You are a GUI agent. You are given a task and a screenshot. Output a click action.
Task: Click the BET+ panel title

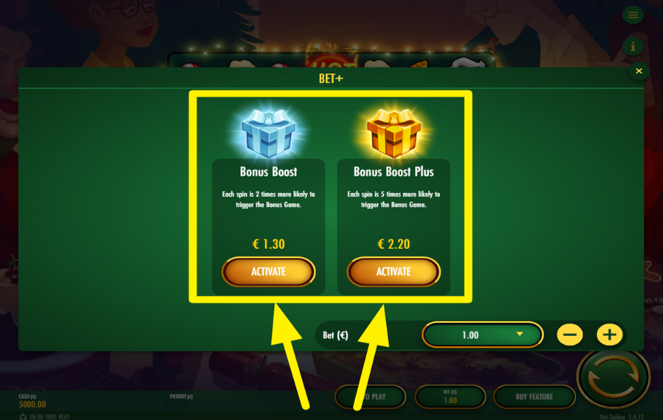(x=331, y=79)
